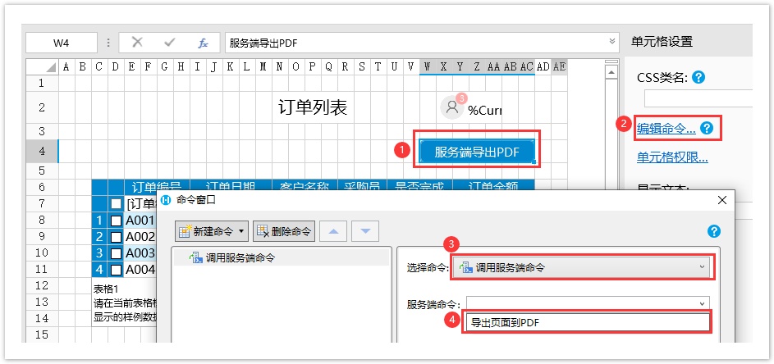
Task: Click the help icon in 命令窗口
Action: click(714, 231)
